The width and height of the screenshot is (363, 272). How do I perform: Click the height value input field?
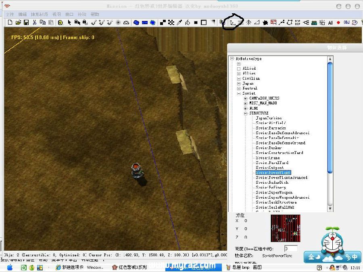[x=291, y=249]
